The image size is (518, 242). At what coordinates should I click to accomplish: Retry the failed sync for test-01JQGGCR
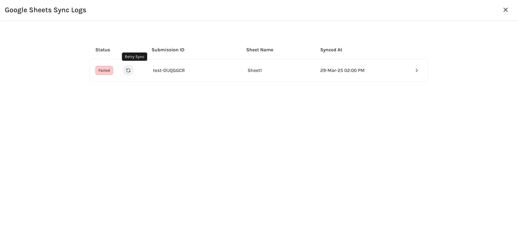[x=128, y=70]
